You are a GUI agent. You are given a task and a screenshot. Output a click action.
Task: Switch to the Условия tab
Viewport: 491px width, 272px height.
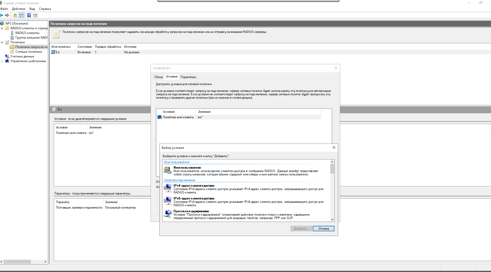pos(172,76)
